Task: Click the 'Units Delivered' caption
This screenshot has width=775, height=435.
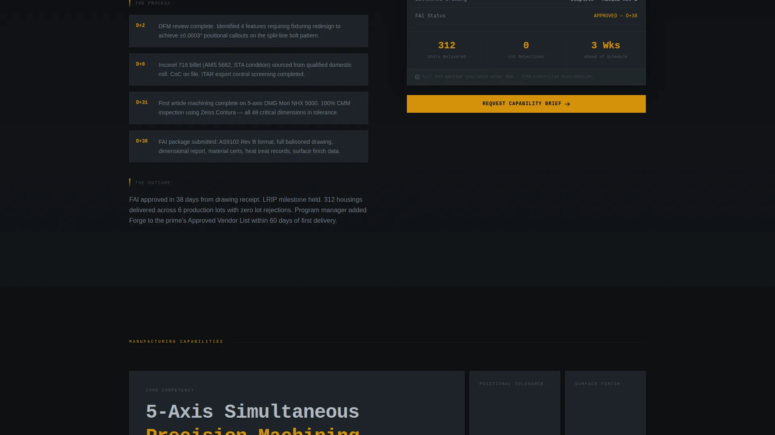Action: pos(446,57)
